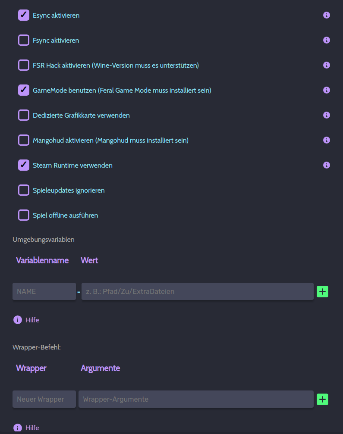The width and height of the screenshot is (343, 434).
Task: Add wrapper with green plus button
Action: (x=322, y=400)
